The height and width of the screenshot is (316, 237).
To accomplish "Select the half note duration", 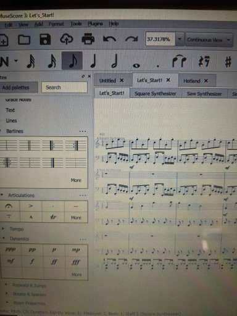I will [115, 61].
